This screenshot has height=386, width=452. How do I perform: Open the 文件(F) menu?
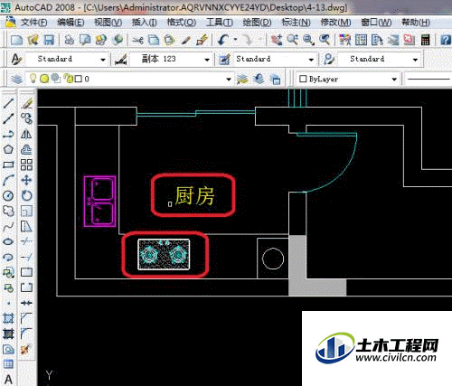(x=34, y=23)
